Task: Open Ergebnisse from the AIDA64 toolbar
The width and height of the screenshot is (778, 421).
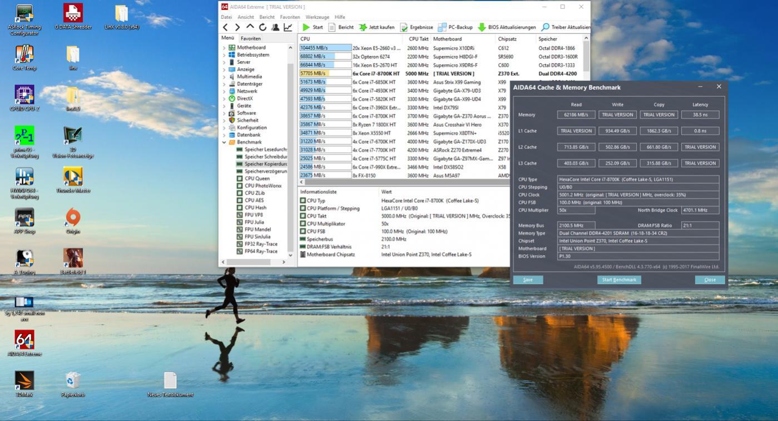Action: tap(416, 27)
